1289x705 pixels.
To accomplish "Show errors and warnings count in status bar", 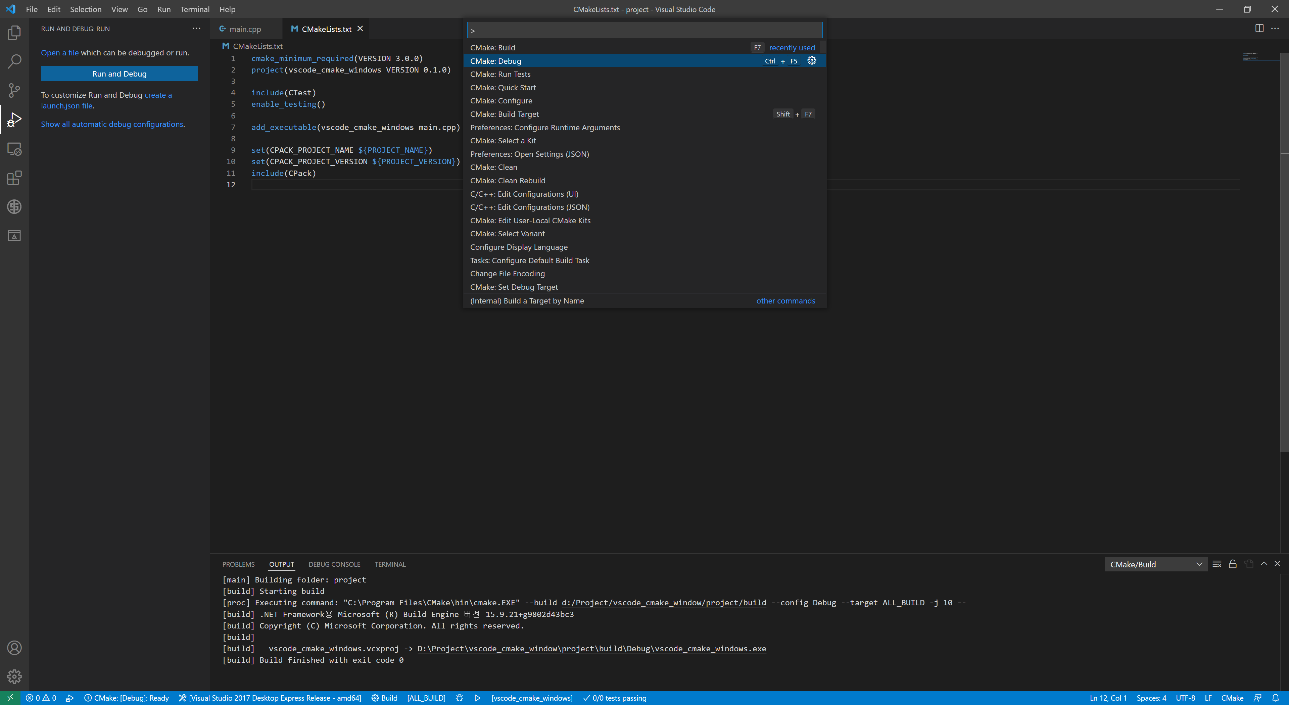I will pyautogui.click(x=41, y=698).
